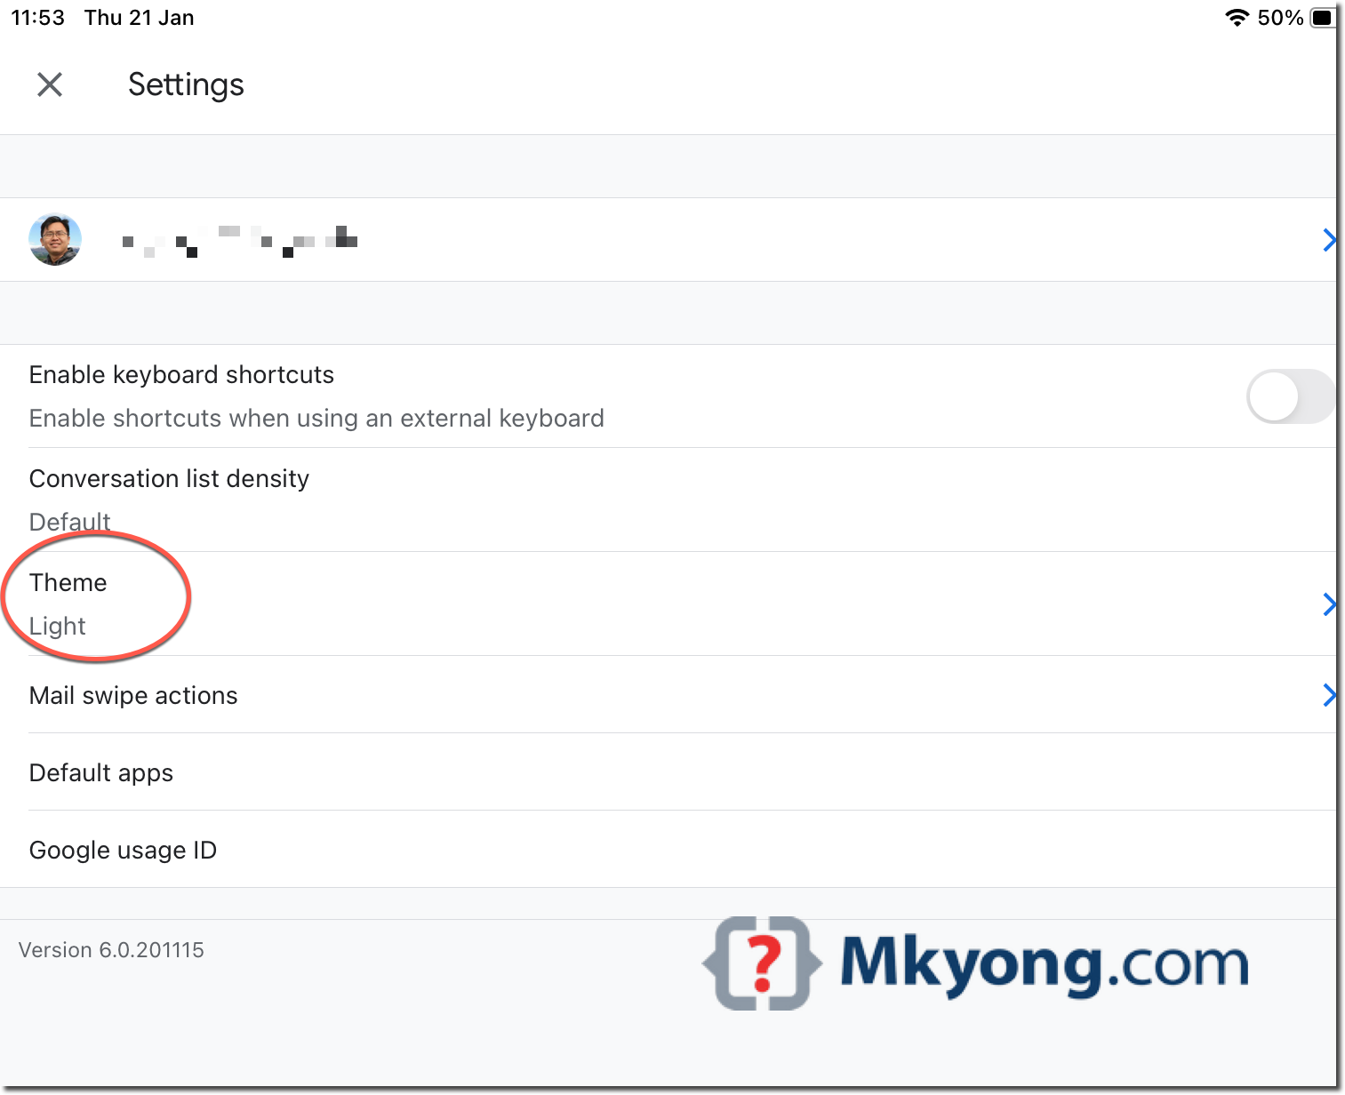Tap the Wi-Fi status icon

click(1237, 18)
